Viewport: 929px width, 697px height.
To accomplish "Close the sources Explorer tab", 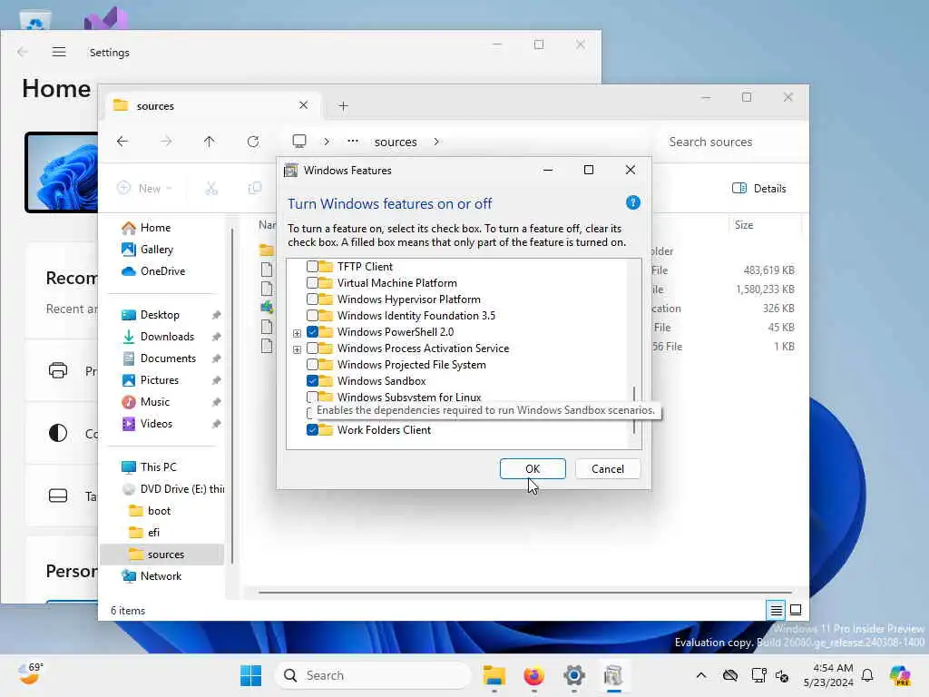I will [x=303, y=105].
